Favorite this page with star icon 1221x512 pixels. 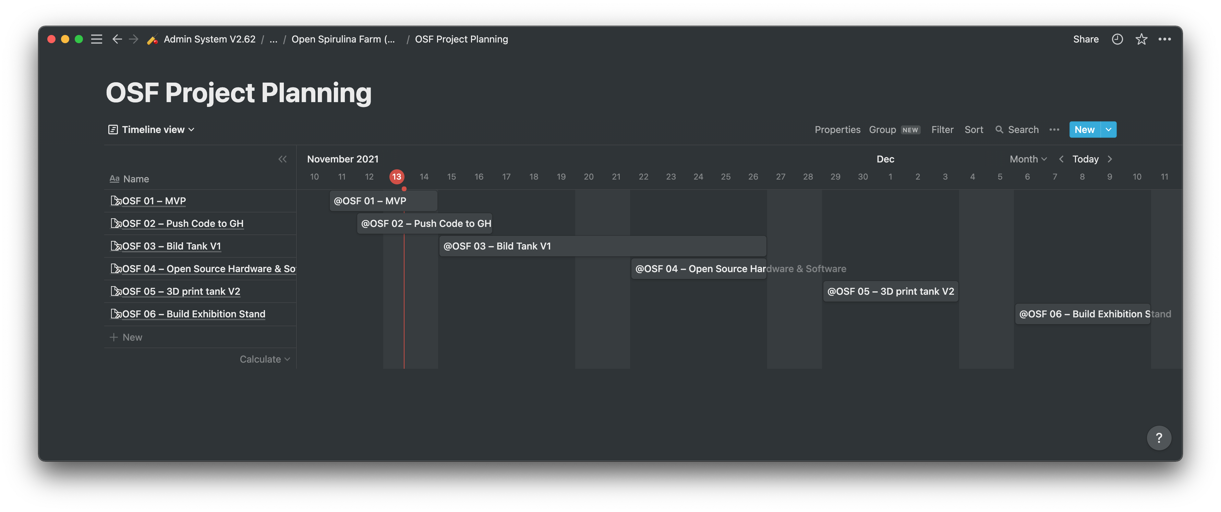coord(1141,39)
